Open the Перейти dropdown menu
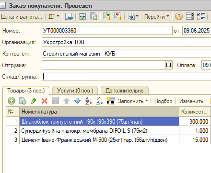The image size is (211, 173). pos(157,17)
